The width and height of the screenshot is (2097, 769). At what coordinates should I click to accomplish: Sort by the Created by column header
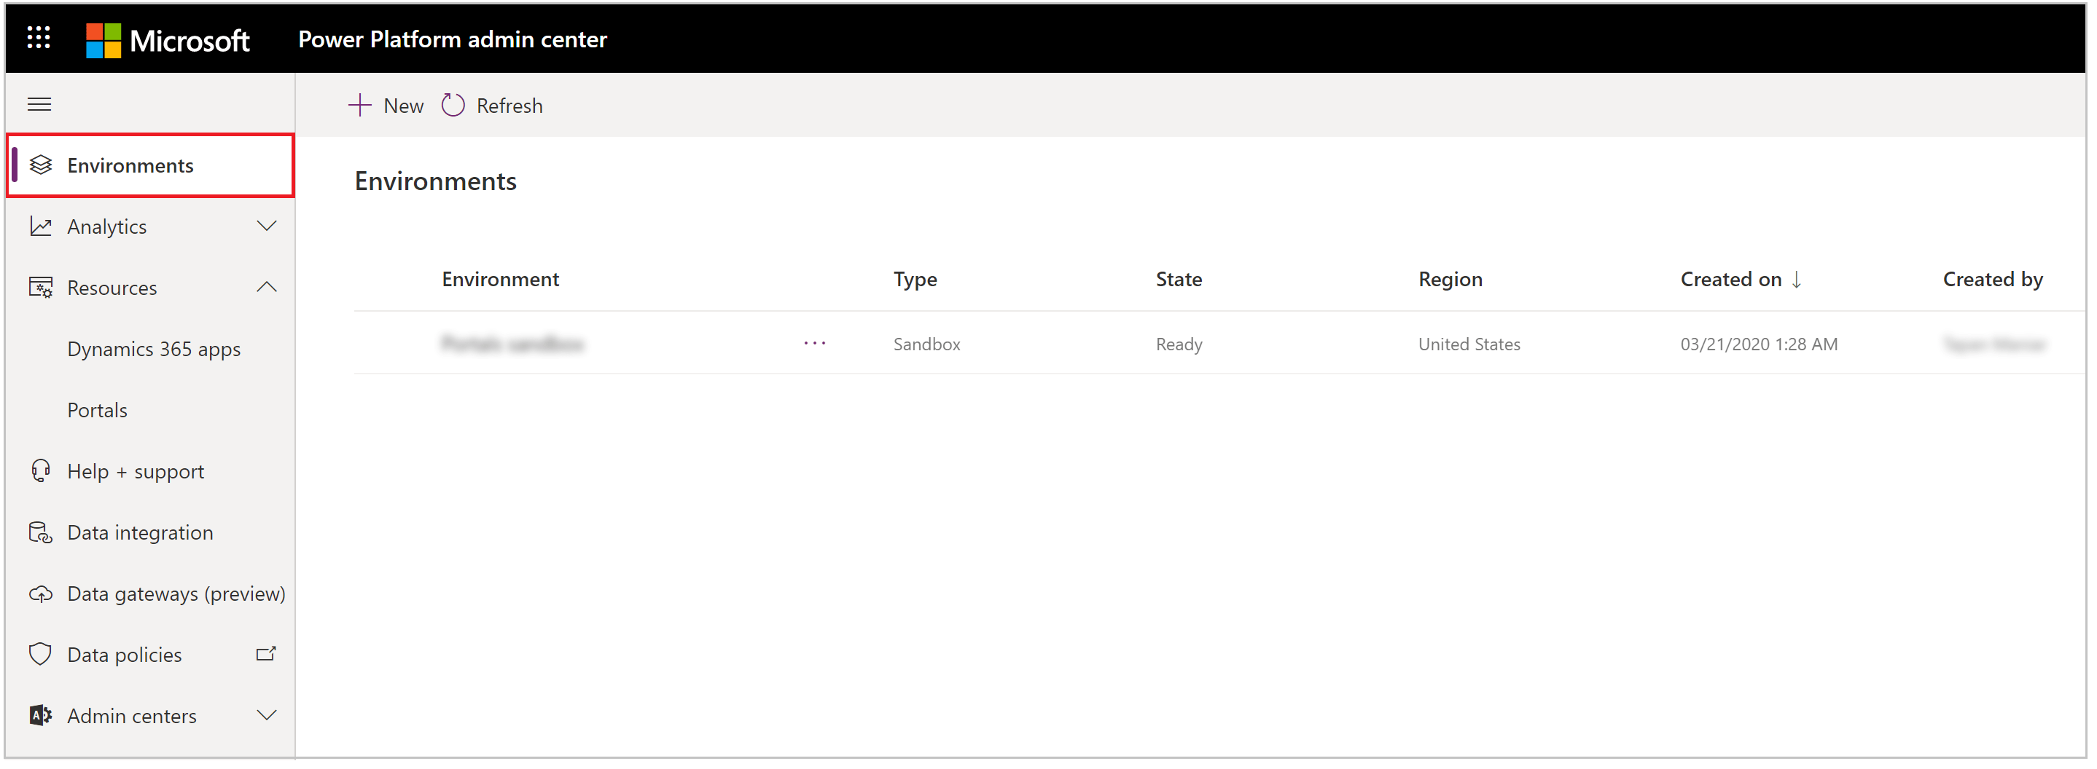(1993, 280)
